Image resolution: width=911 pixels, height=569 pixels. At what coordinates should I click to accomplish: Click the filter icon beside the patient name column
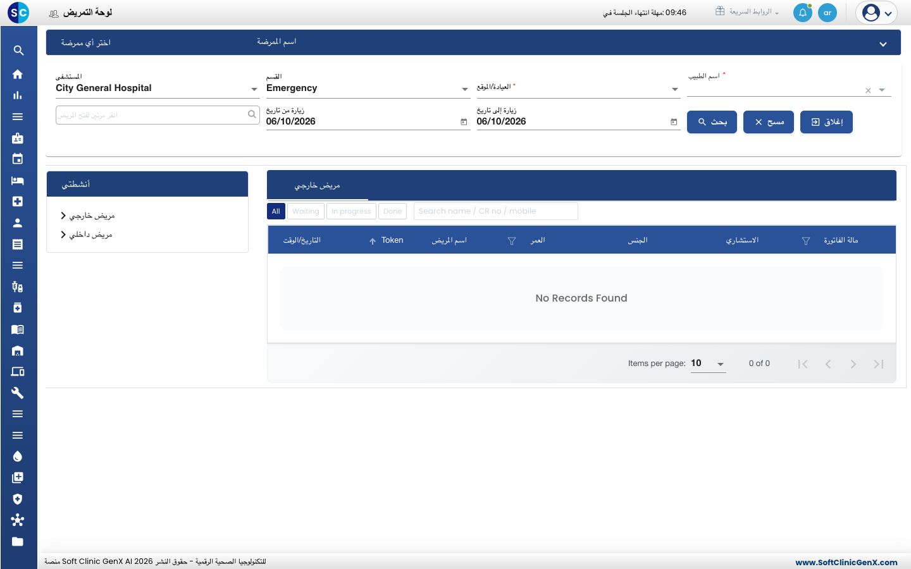click(x=512, y=241)
